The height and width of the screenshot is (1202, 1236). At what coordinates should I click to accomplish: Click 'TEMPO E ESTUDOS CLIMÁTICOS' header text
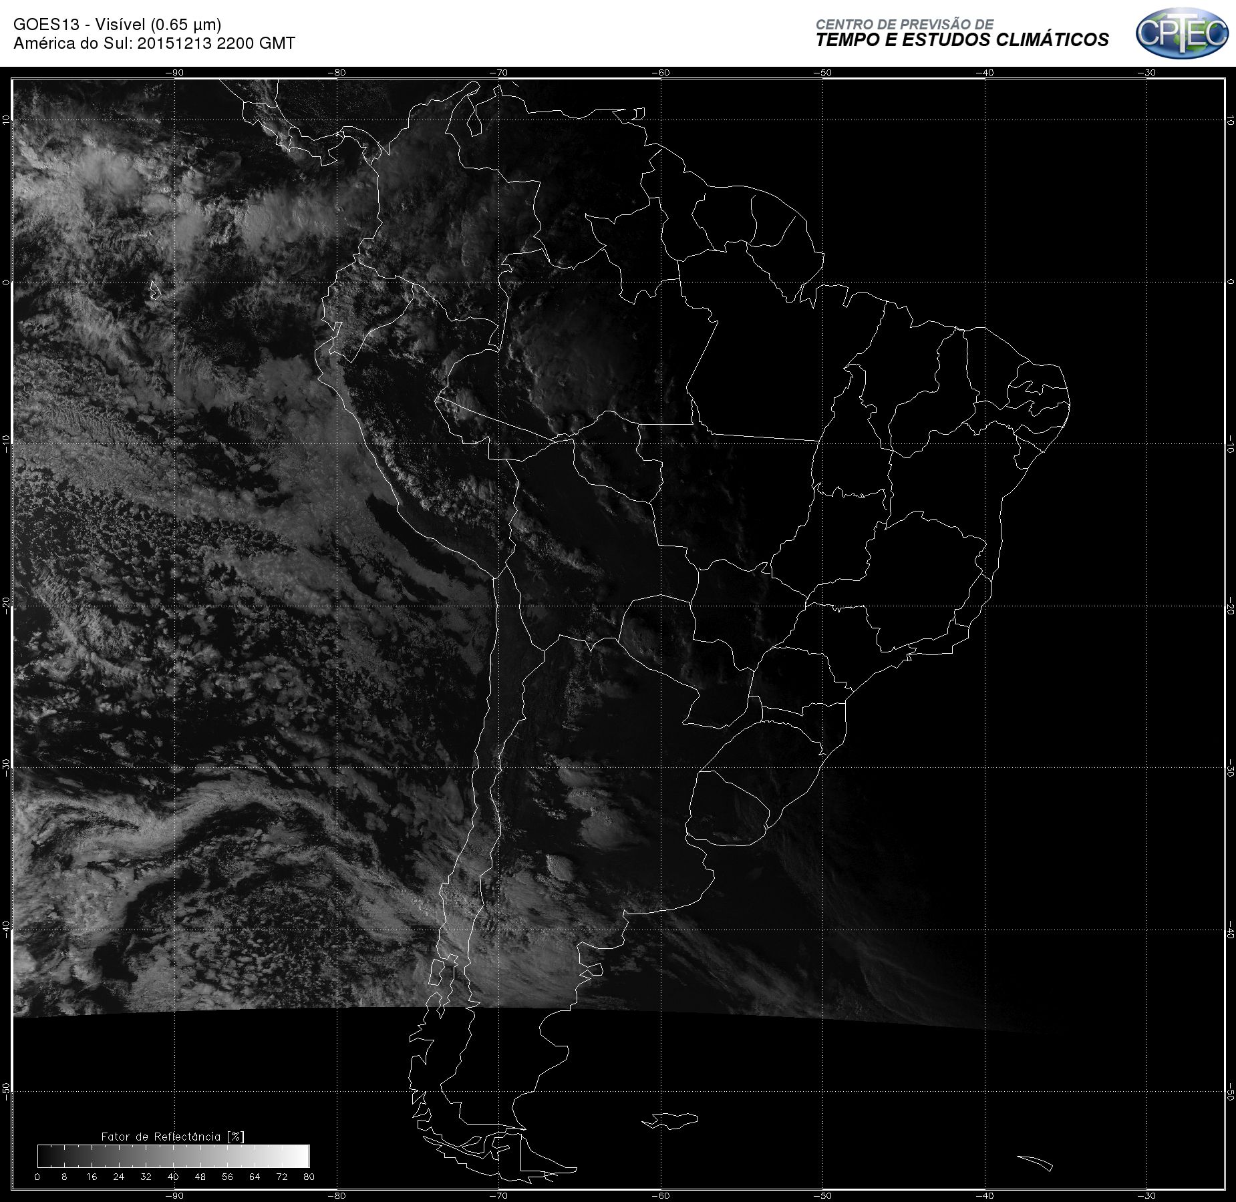[x=962, y=40]
